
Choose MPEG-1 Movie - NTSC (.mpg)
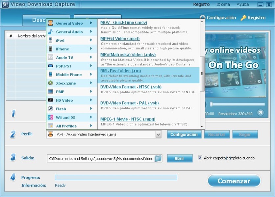128,119
